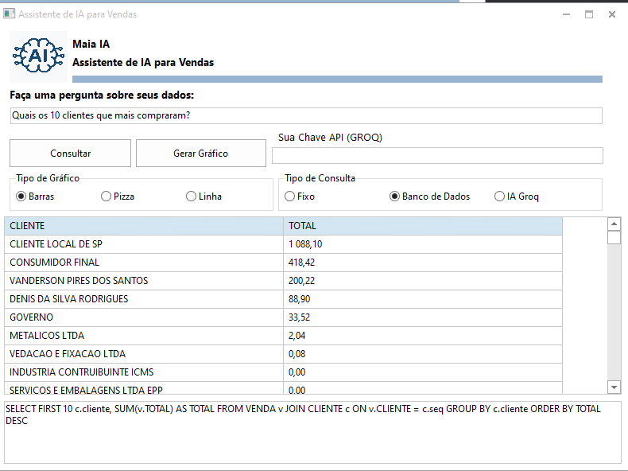Select VEDACAO E FIXACAO LTDA row
This screenshot has width=628, height=471.
[x=283, y=354]
